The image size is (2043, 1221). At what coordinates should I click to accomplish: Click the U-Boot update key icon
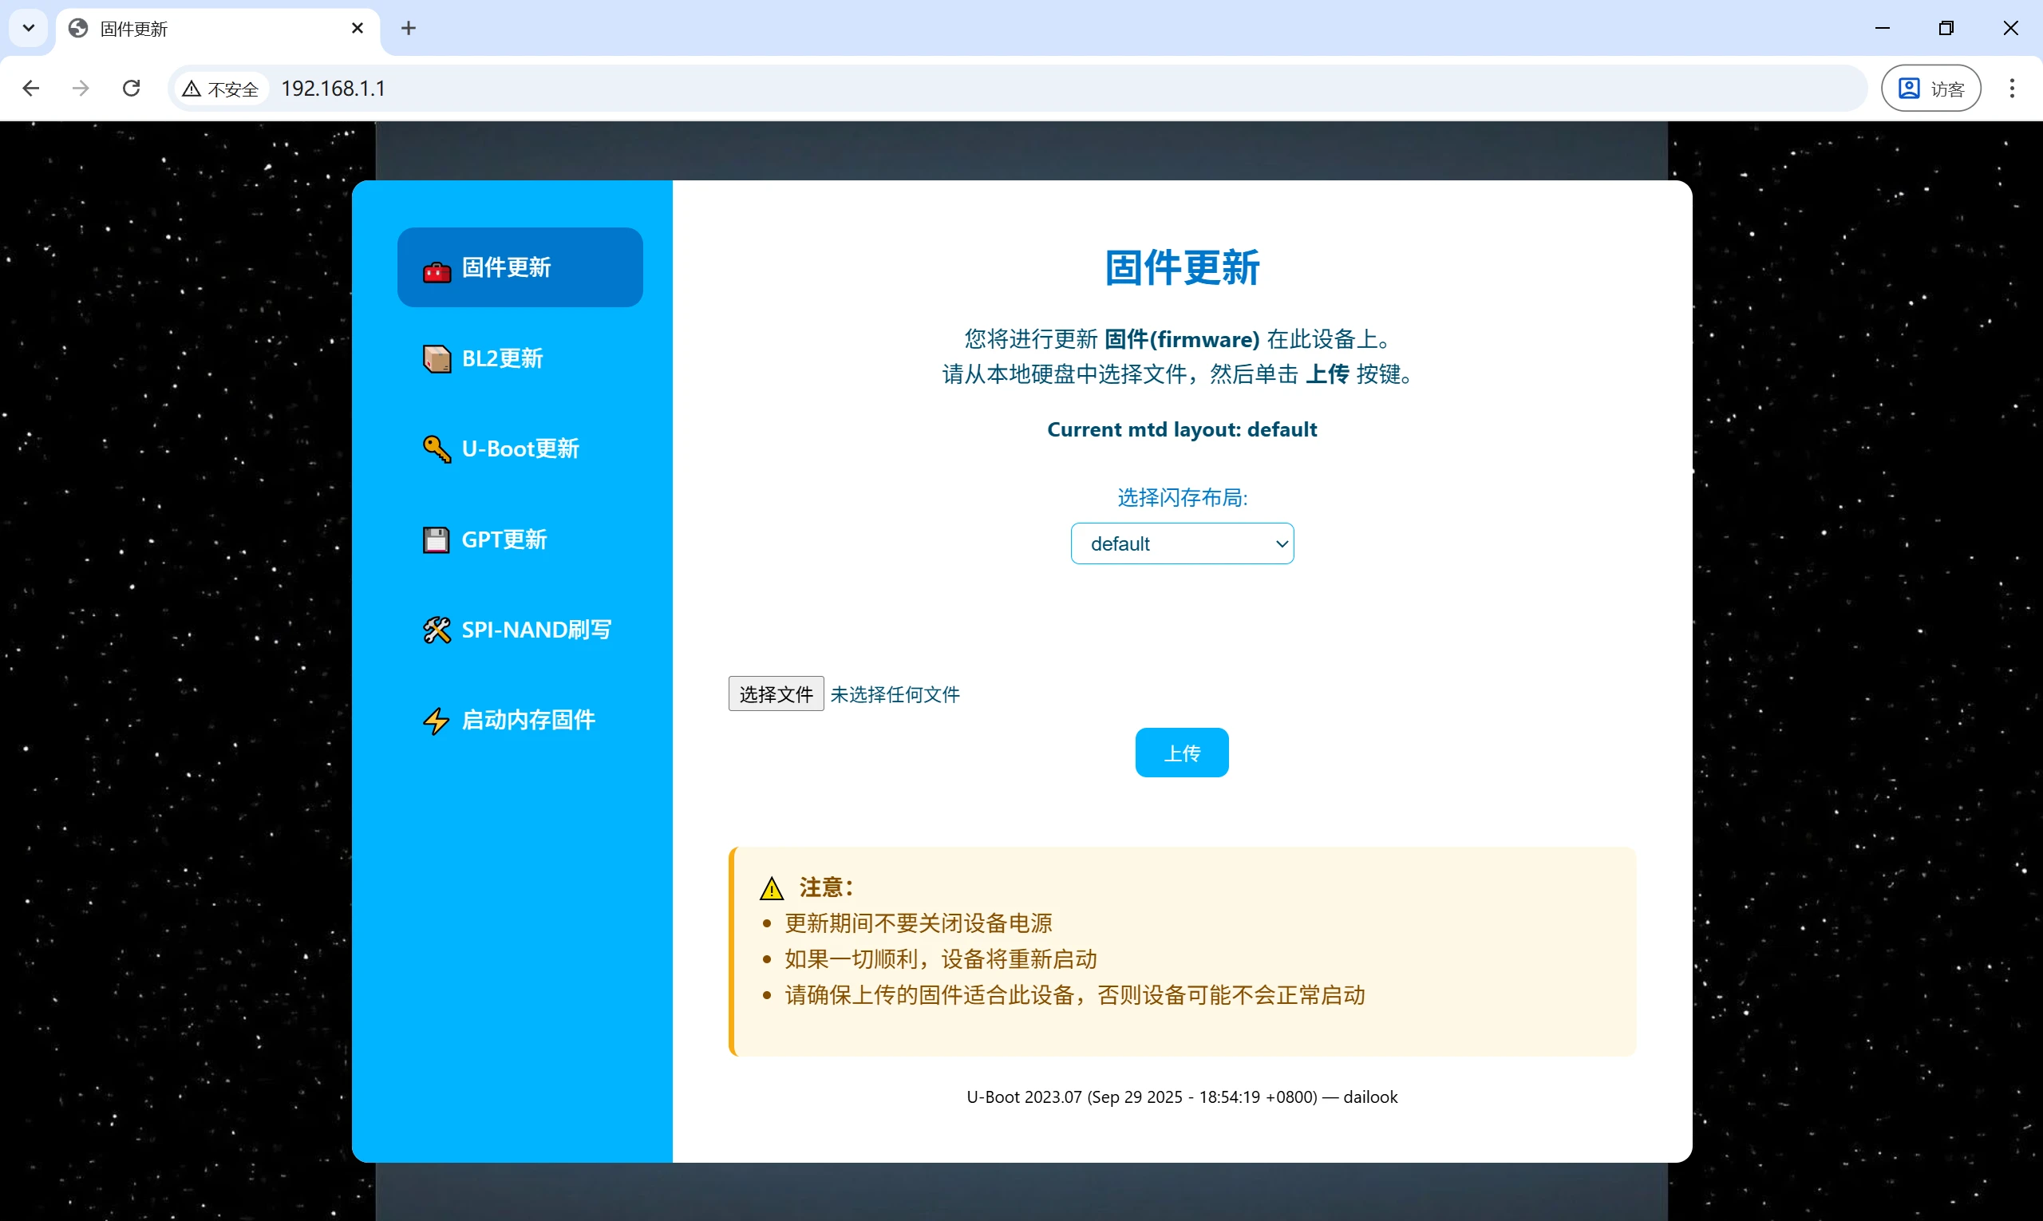436,449
